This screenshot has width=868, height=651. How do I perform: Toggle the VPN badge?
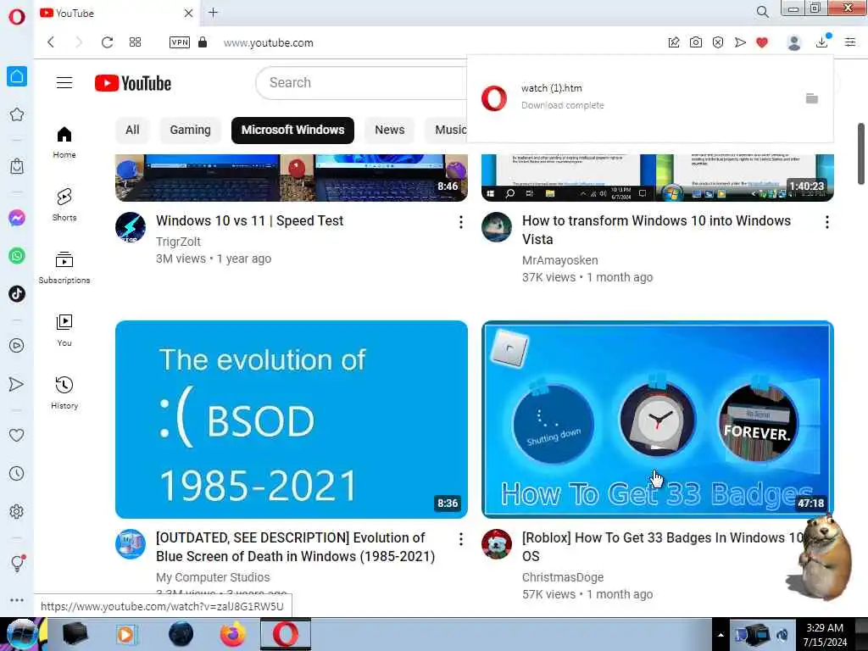point(180,42)
